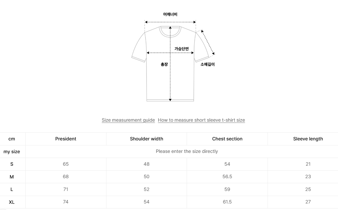Click the cm unit header cell
The height and width of the screenshot is (210, 338).
coord(12,139)
